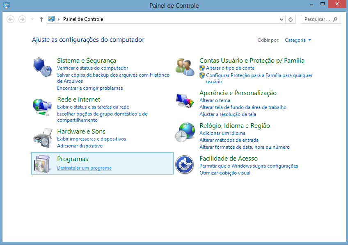Click Exibir impressoras e dispositivos

[x=92, y=139]
